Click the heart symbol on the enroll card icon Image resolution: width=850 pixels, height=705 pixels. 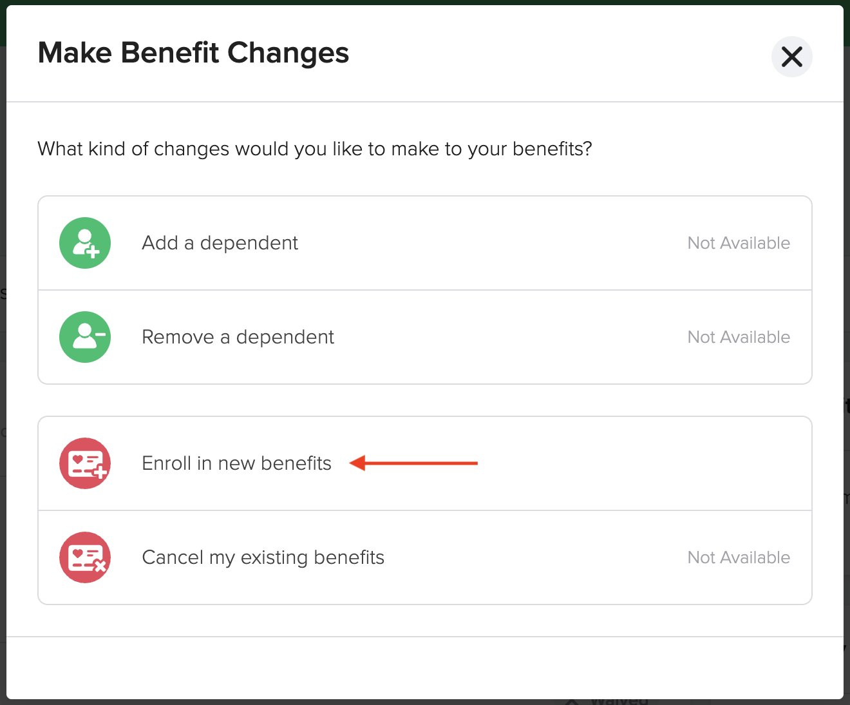click(77, 459)
